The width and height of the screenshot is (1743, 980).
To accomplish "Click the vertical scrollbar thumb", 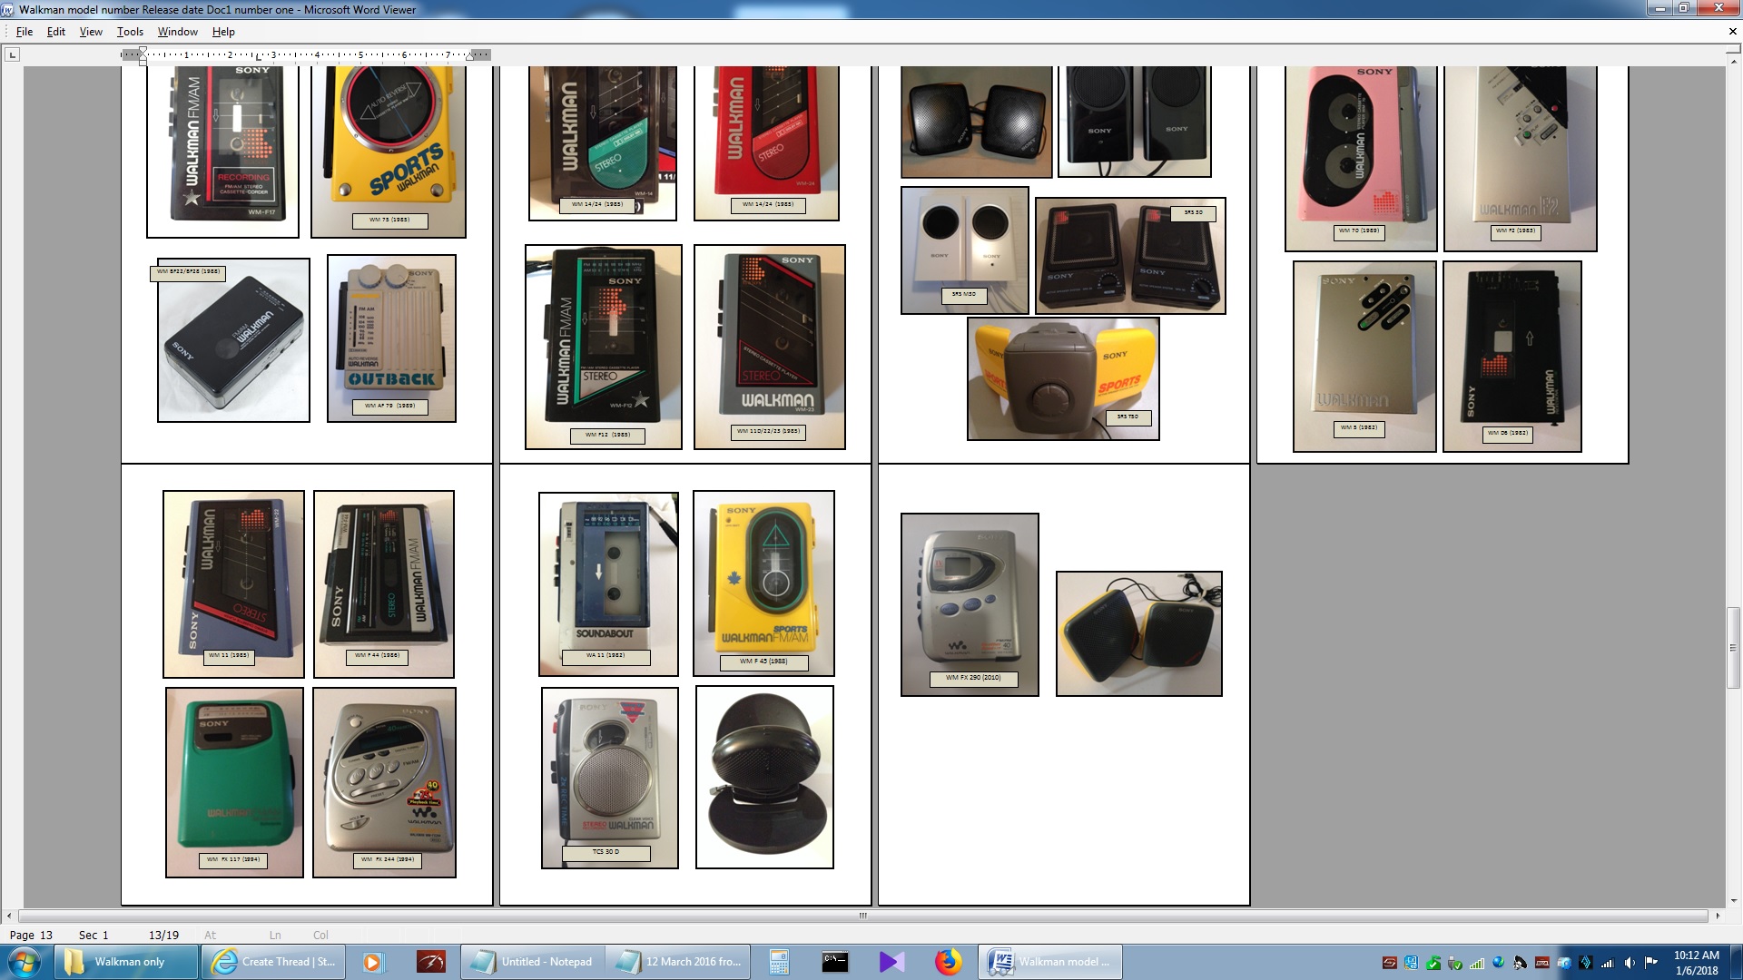I will pyautogui.click(x=1734, y=648).
